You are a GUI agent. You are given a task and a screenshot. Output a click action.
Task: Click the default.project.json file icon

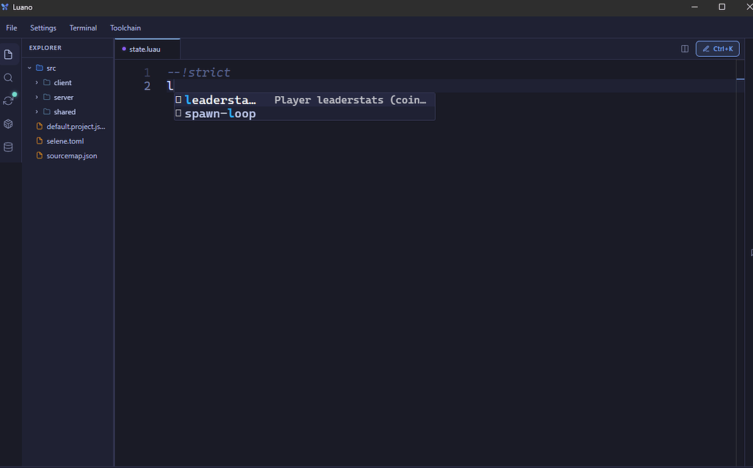click(40, 127)
